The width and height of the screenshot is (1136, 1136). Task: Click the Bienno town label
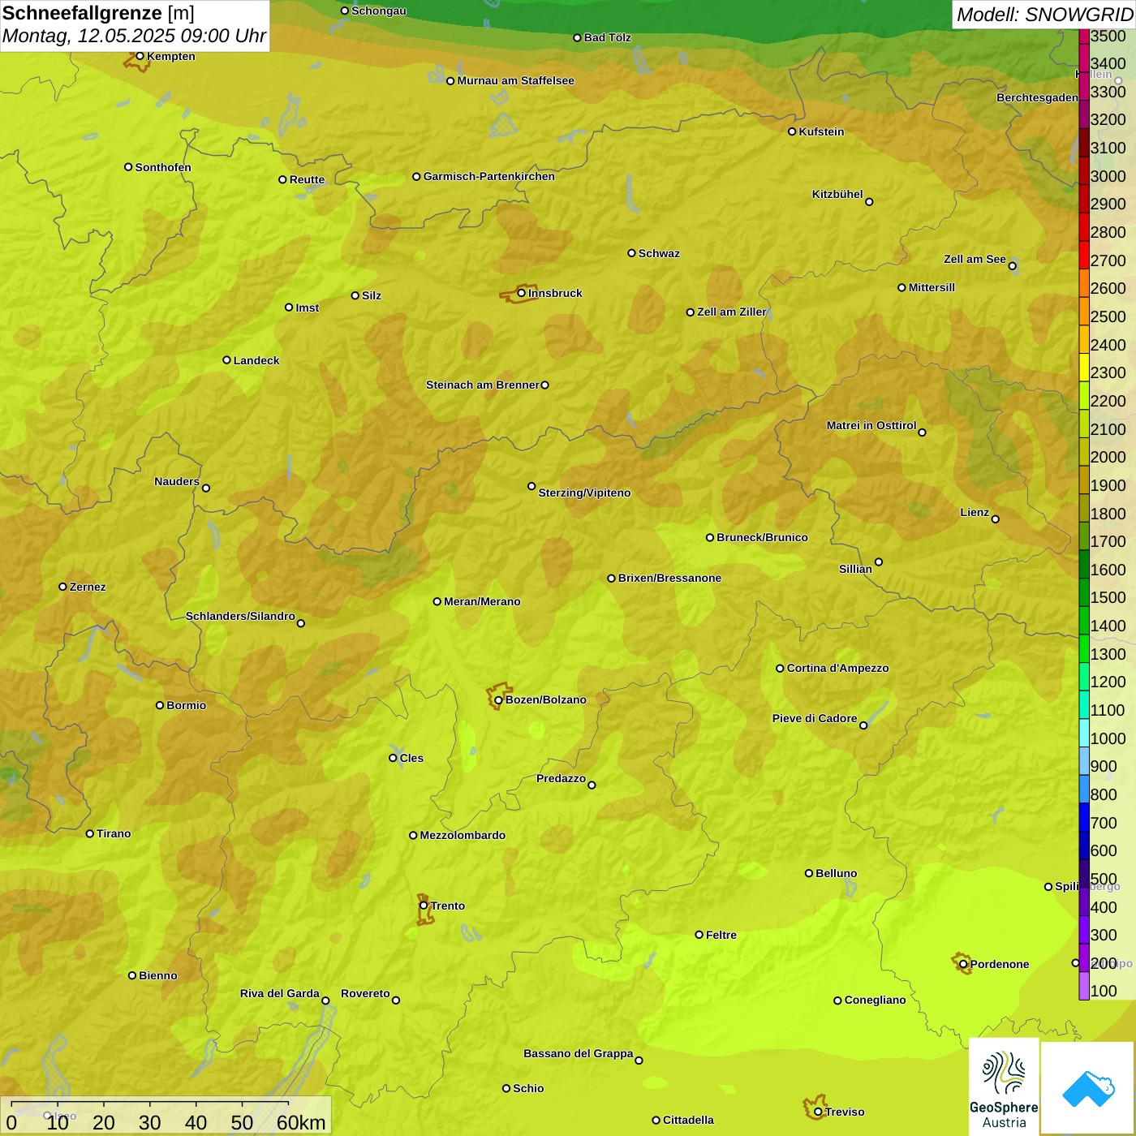click(x=157, y=975)
